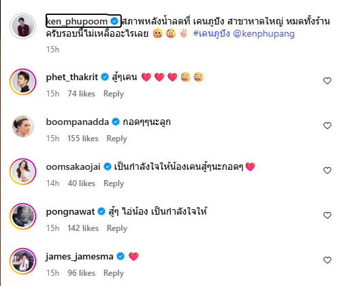Screen dimensions: 341x286
Task: Open boompanadda's profile avatar
Action: (x=22, y=126)
